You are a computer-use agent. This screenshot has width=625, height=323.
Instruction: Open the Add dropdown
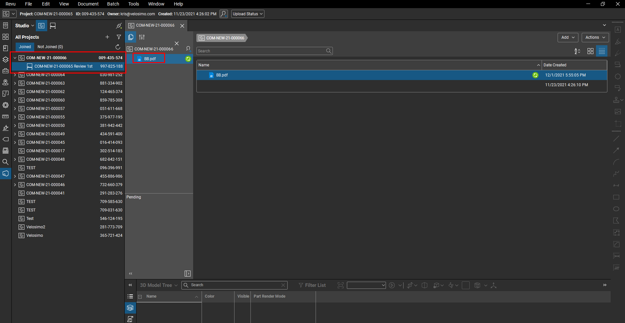pos(568,37)
